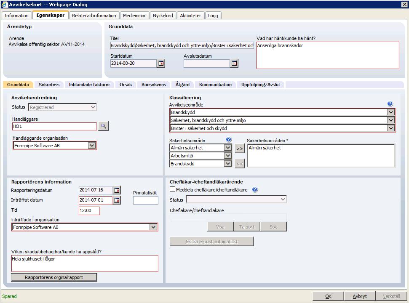
Task: Click the OK button
Action: 328,296
